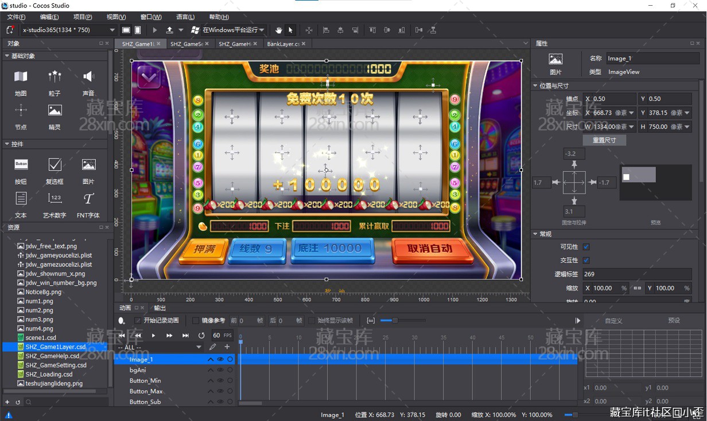Image resolution: width=707 pixels, height=421 pixels.
Task: Collapse the 位置与尺寸 section
Action: (x=535, y=86)
